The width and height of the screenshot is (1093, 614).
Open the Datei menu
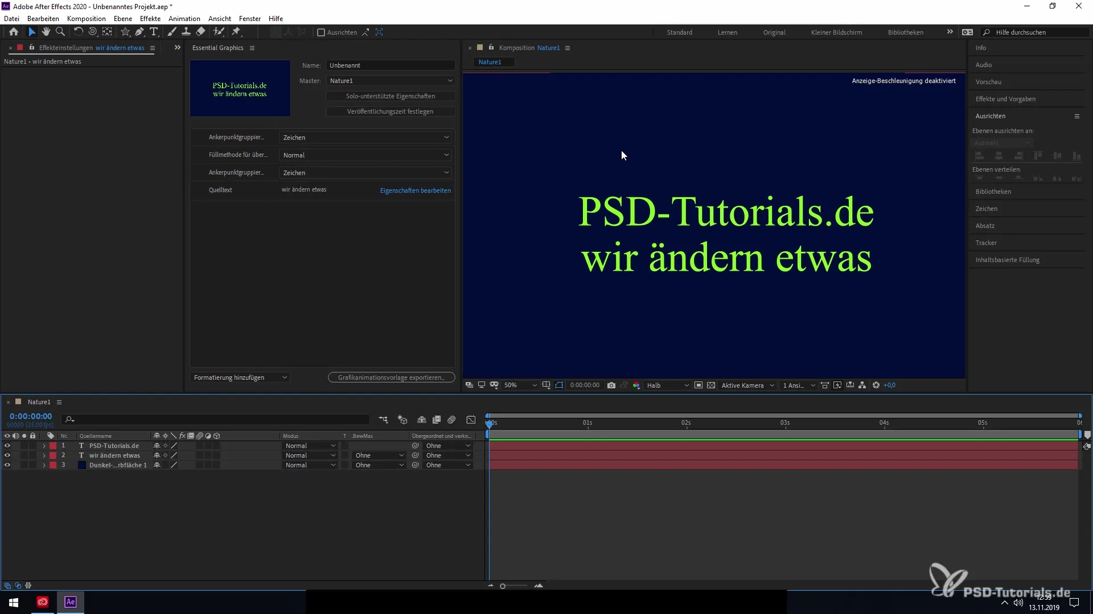(11, 18)
